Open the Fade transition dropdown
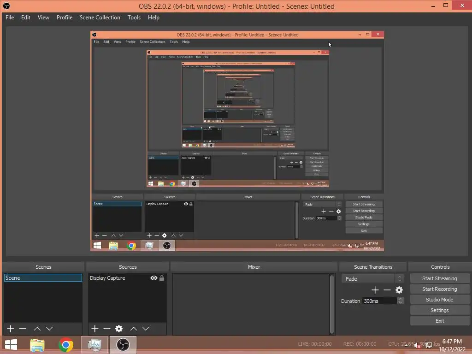This screenshot has height=354, width=472. click(372, 279)
